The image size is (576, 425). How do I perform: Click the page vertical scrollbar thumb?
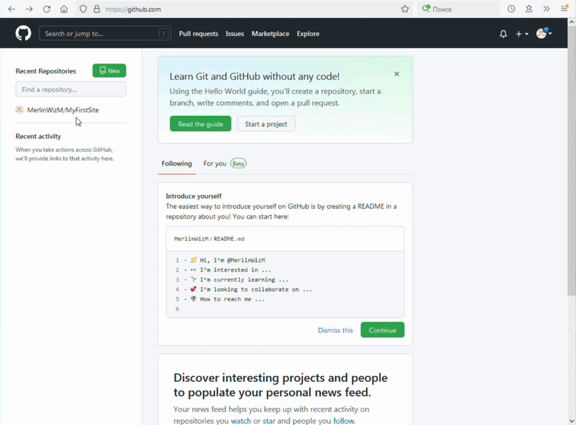click(572, 160)
